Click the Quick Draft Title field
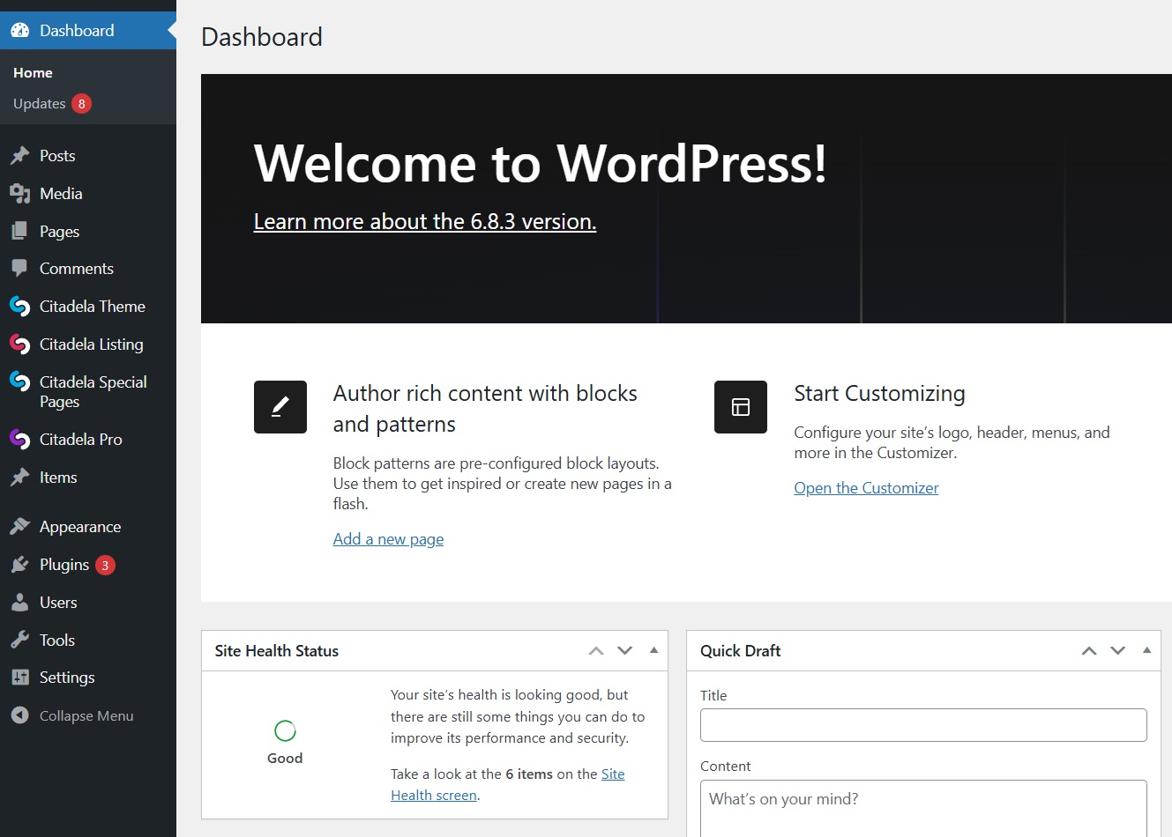1172x837 pixels. pyautogui.click(x=923, y=725)
